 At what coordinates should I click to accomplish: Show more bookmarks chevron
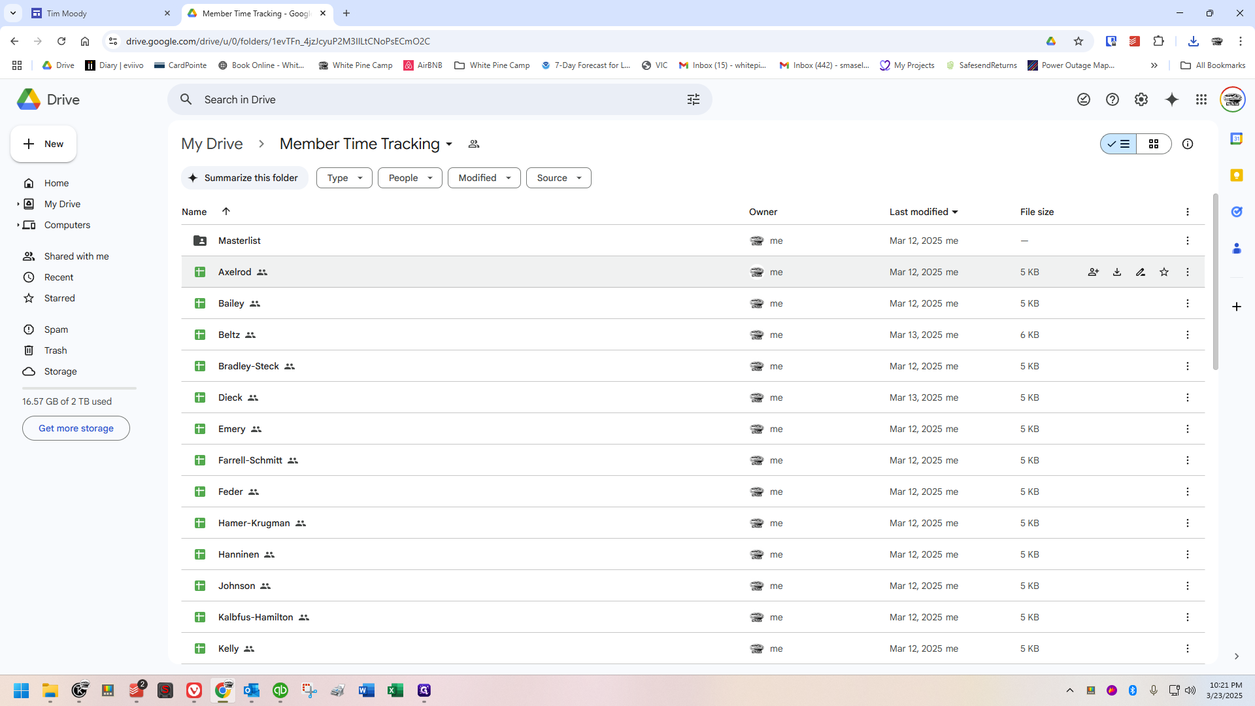(1154, 65)
